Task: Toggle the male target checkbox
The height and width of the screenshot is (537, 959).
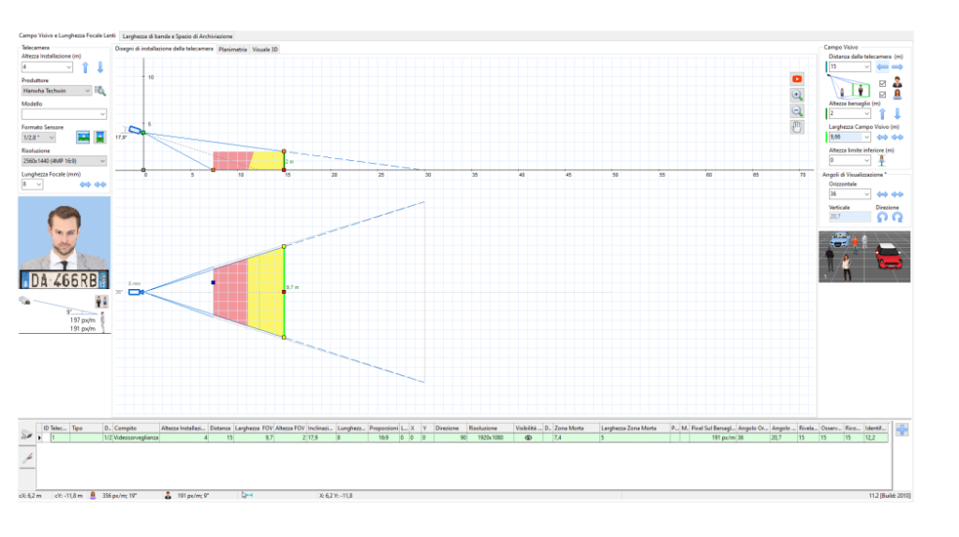Action: point(882,82)
